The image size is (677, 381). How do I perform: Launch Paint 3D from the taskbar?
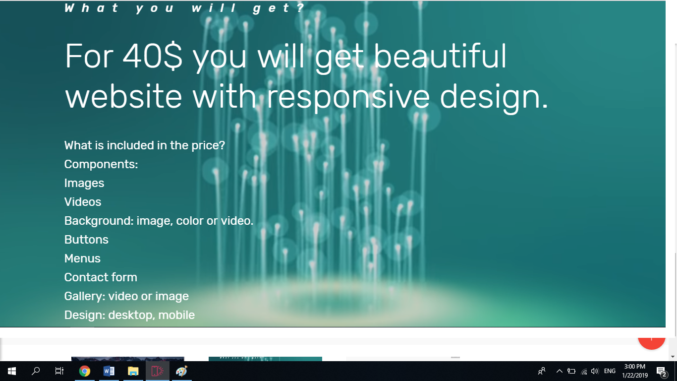pos(181,371)
